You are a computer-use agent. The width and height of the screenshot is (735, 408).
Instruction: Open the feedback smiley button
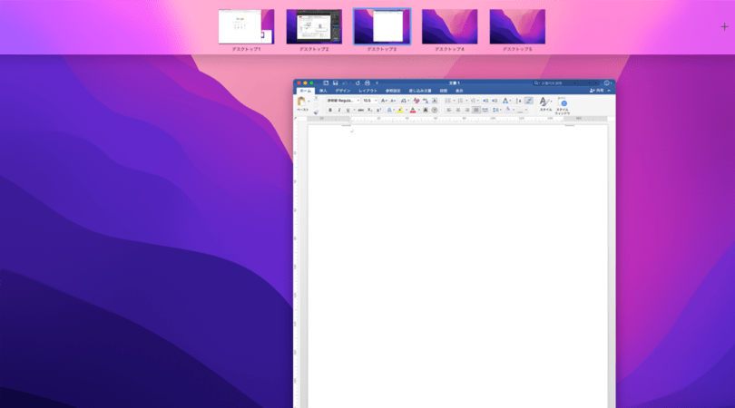click(606, 83)
